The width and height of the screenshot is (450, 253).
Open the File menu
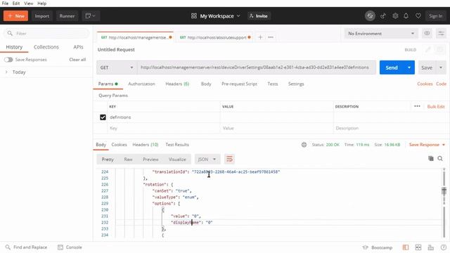[x=5, y=3]
